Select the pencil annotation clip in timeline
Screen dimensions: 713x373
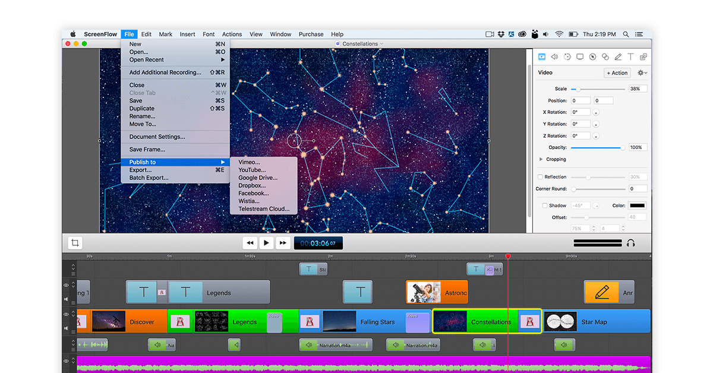609,292
